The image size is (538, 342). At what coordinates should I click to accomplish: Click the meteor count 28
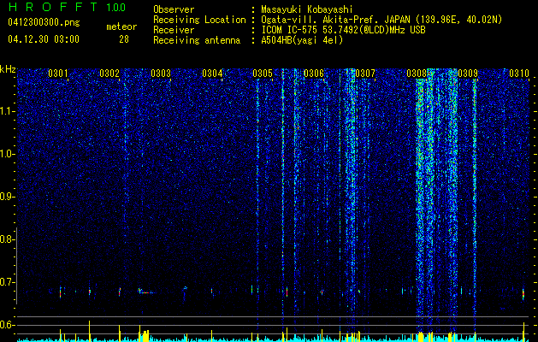pyautogui.click(x=124, y=39)
